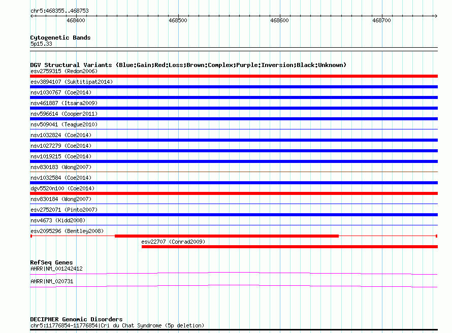
Task: Click the blue bar under nsv1032824
Action: coord(234,140)
